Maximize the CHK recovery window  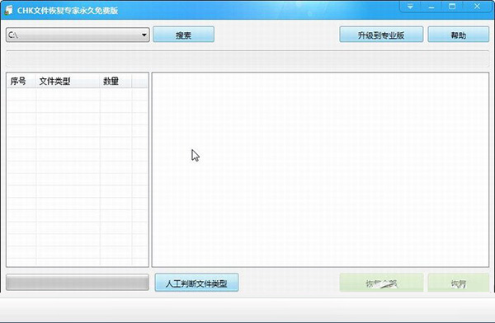click(x=452, y=7)
